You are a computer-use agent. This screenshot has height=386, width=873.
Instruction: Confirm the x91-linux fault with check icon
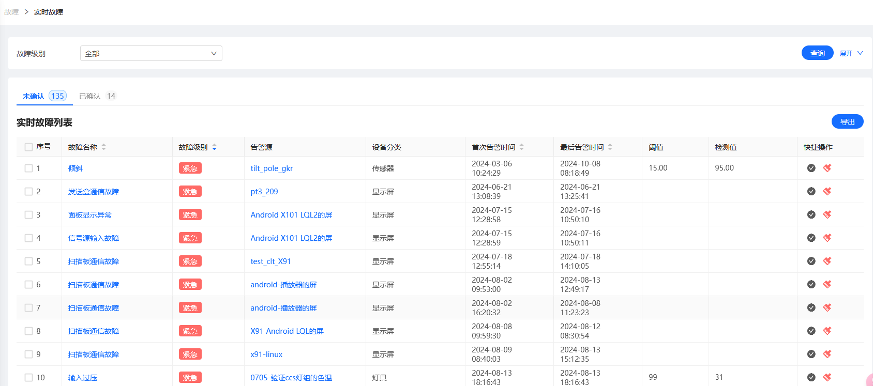(x=811, y=354)
